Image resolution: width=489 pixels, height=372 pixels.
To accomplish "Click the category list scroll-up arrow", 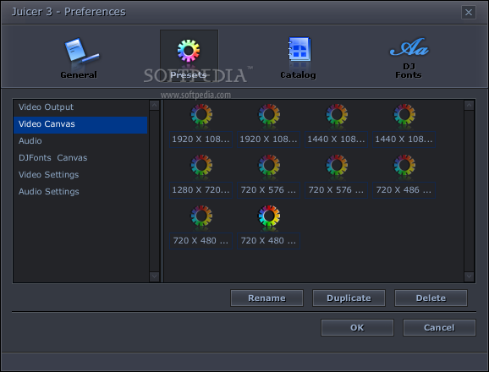I will (x=154, y=106).
